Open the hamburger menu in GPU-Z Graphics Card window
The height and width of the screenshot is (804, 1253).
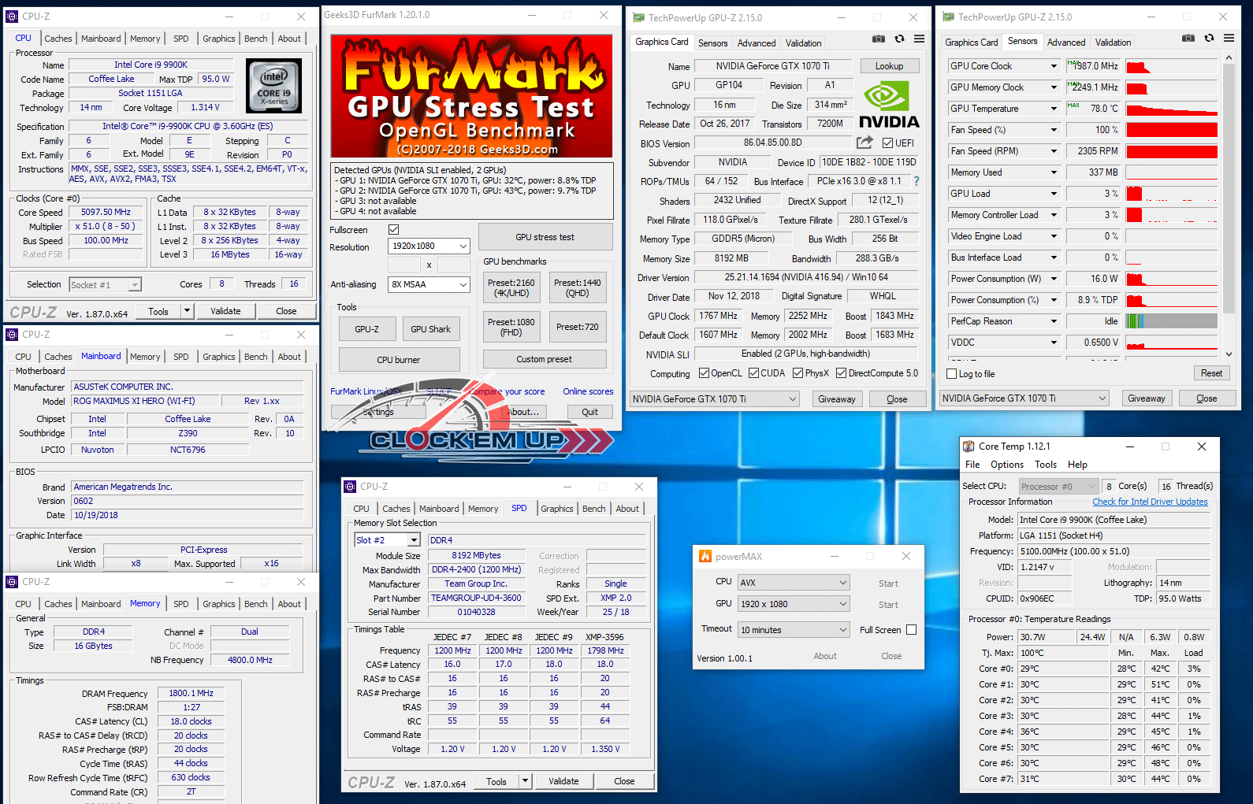coord(919,39)
